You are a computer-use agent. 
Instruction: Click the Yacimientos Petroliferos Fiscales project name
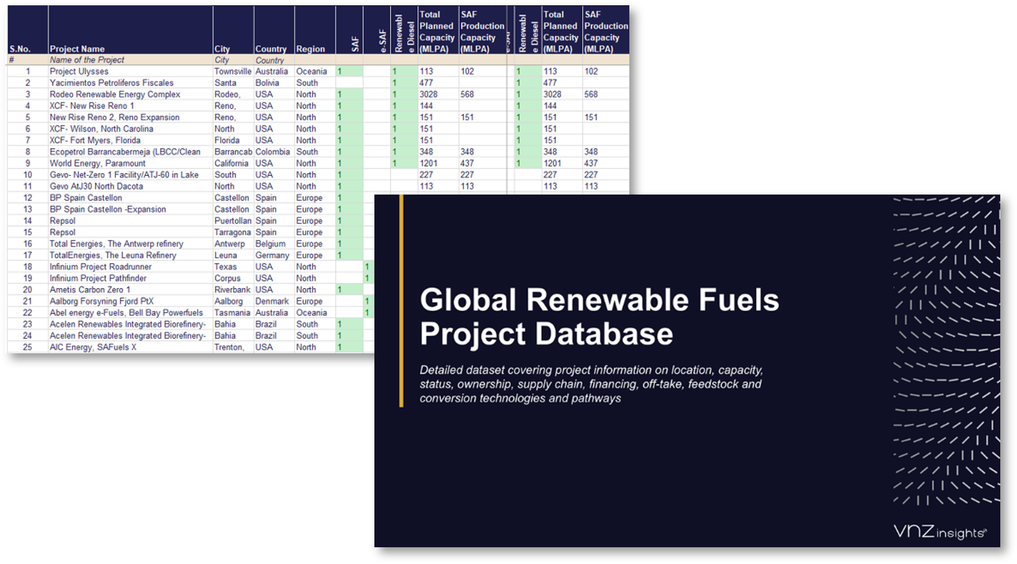(x=111, y=83)
